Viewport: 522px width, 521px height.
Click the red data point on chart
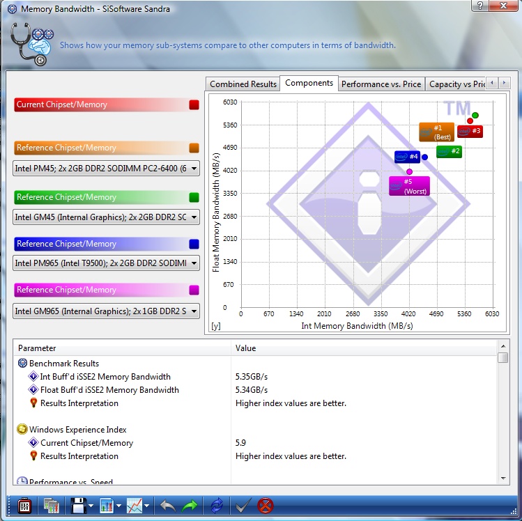point(470,120)
